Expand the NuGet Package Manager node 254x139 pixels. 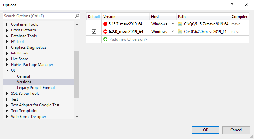point(7,65)
